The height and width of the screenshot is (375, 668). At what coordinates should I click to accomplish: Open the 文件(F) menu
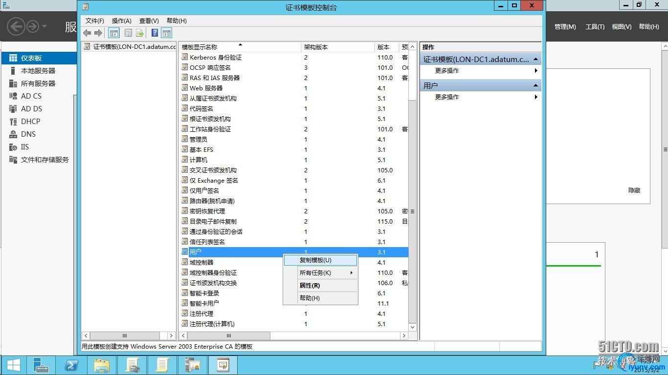(x=95, y=21)
